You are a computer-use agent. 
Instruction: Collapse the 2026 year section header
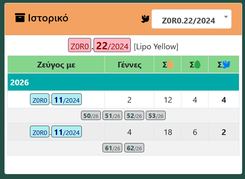123,82
